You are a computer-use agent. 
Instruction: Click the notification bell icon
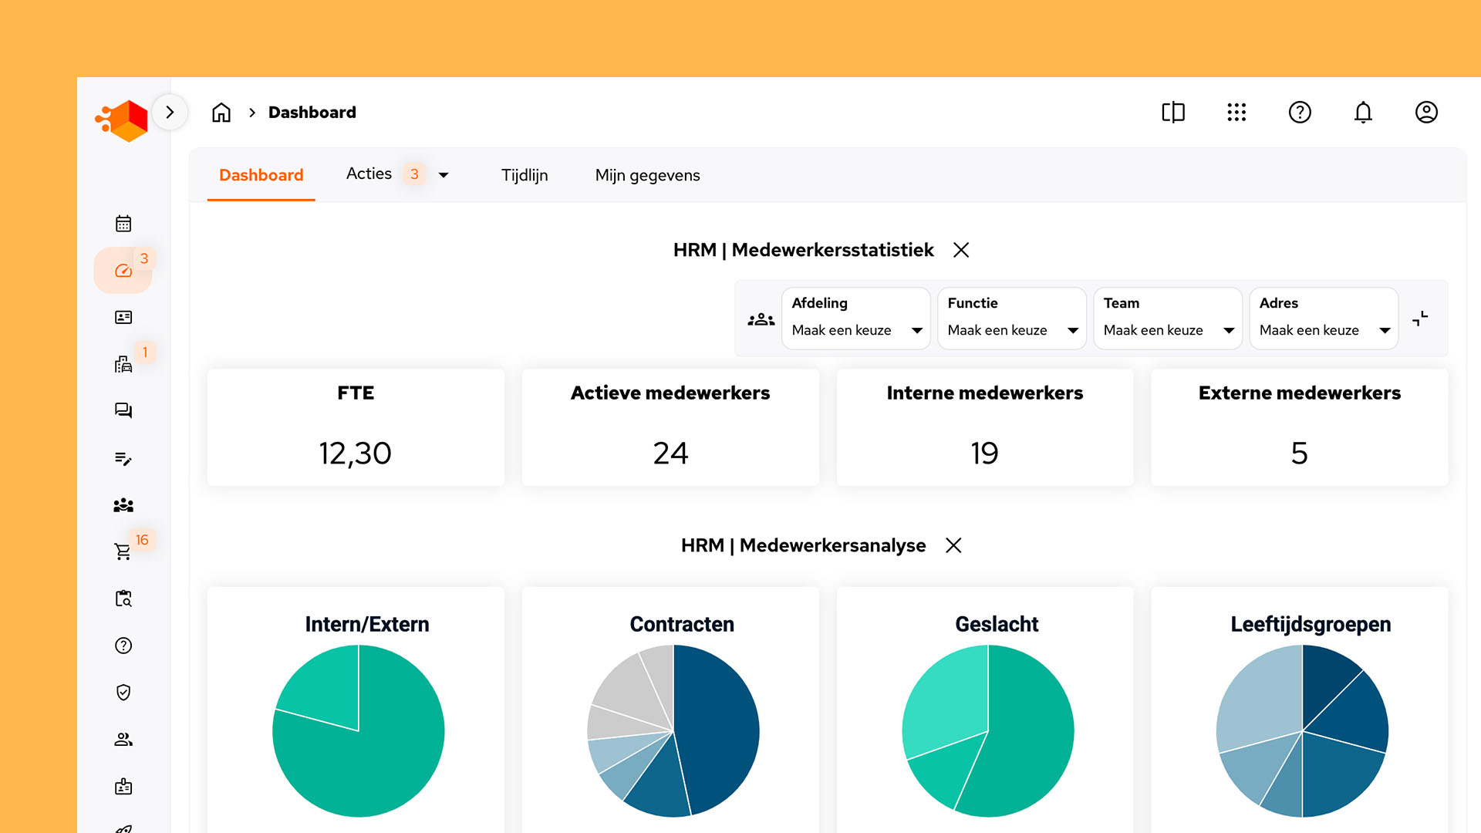tap(1363, 113)
